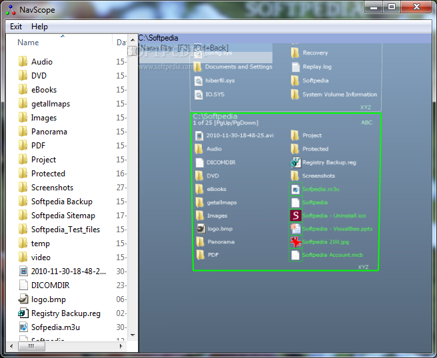Screen dimensions: 437x358
Task: Click horizontal scrollbar thumb of file list
Action: [x=31, y=346]
